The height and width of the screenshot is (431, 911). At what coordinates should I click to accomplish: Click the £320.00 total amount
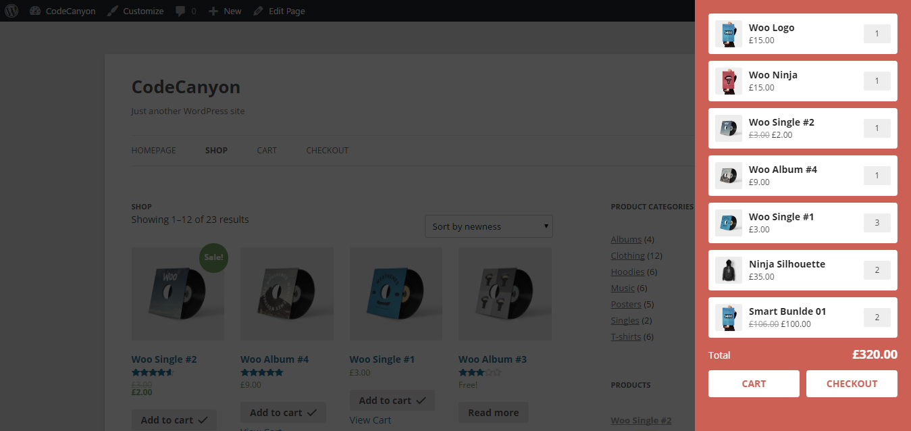[875, 355]
